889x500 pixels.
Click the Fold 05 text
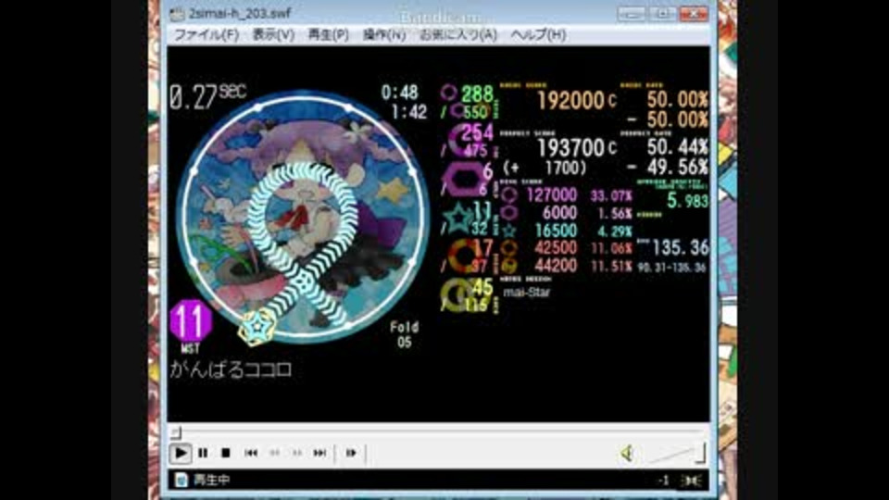405,334
